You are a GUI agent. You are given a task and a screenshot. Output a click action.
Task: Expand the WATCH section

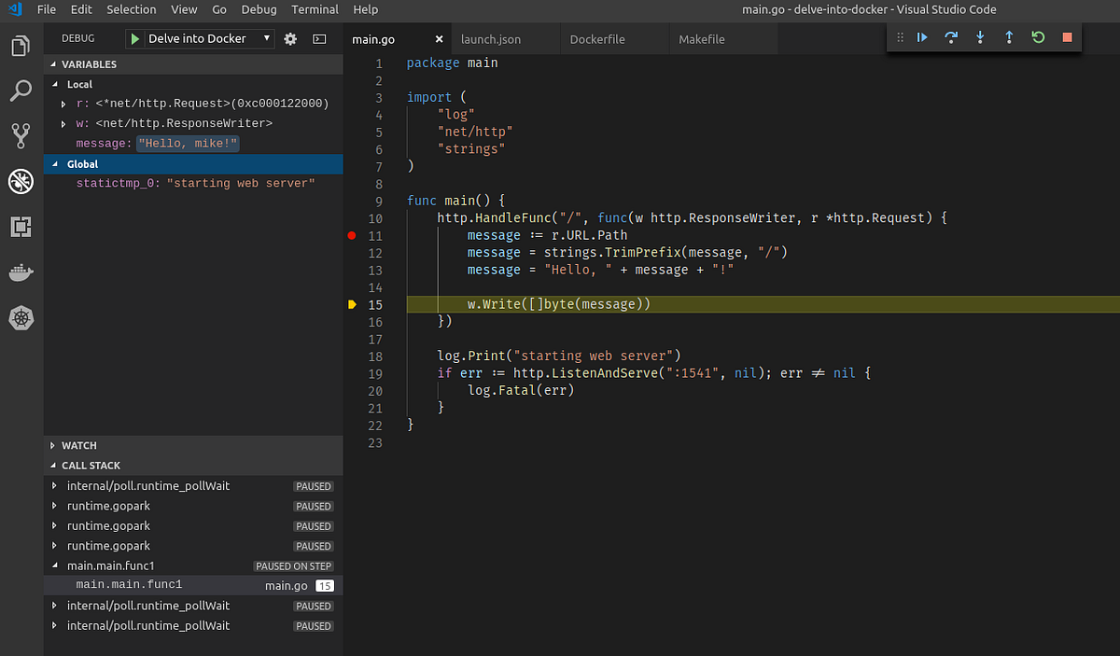tap(79, 445)
